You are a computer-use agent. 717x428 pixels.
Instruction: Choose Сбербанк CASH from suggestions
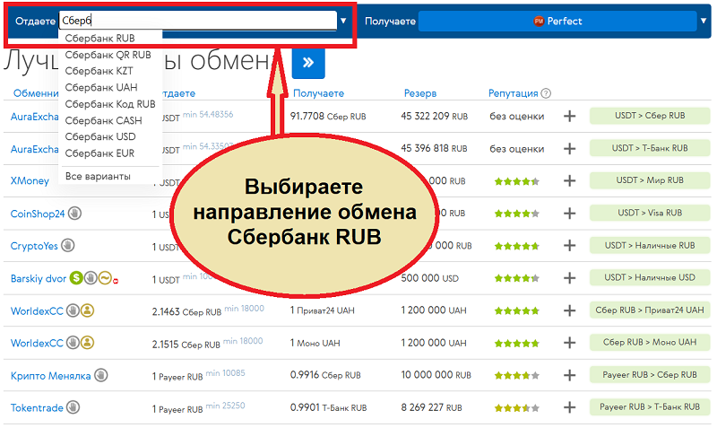coord(103,121)
